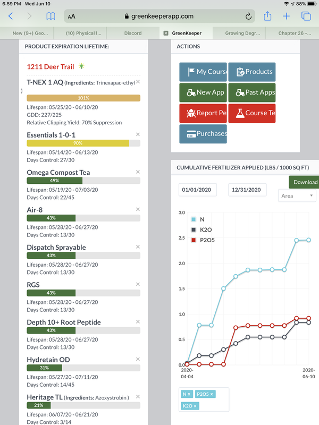Open the Products button

coord(251,72)
